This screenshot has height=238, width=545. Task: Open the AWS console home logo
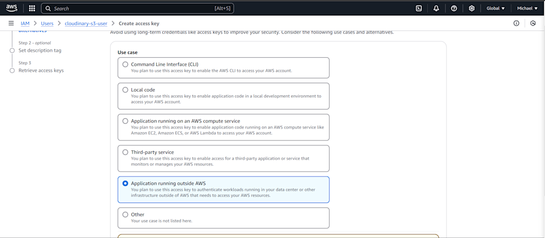(12, 8)
